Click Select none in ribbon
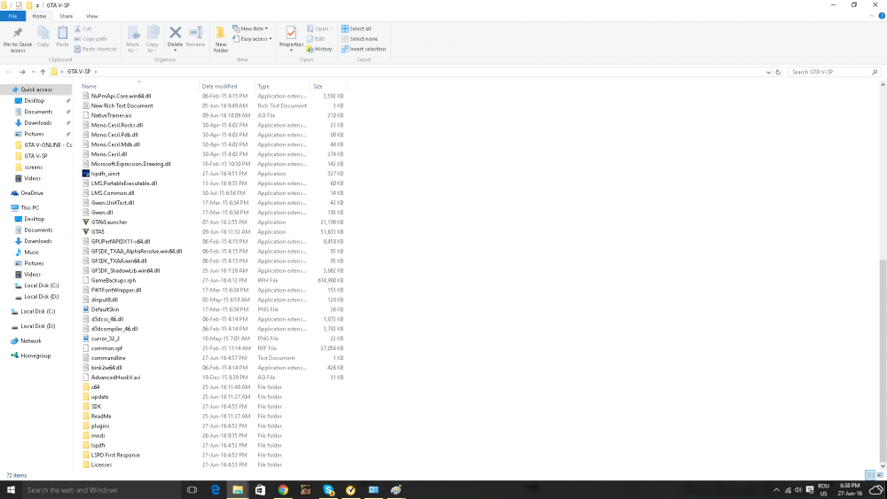The image size is (887, 499). [x=360, y=39]
